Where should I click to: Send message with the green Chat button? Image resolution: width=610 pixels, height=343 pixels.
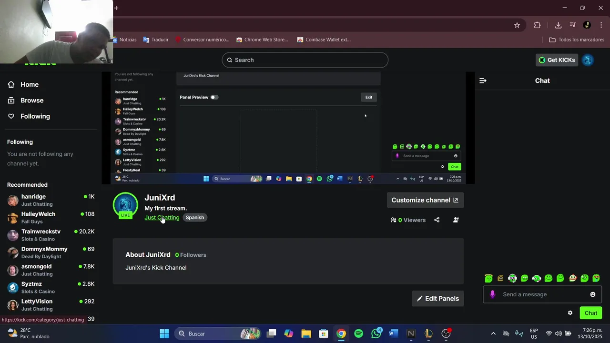[x=591, y=313]
